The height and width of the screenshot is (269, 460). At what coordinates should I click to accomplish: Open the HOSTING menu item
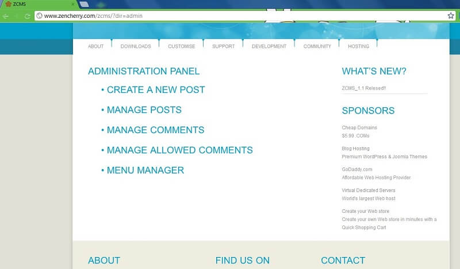[x=358, y=46]
